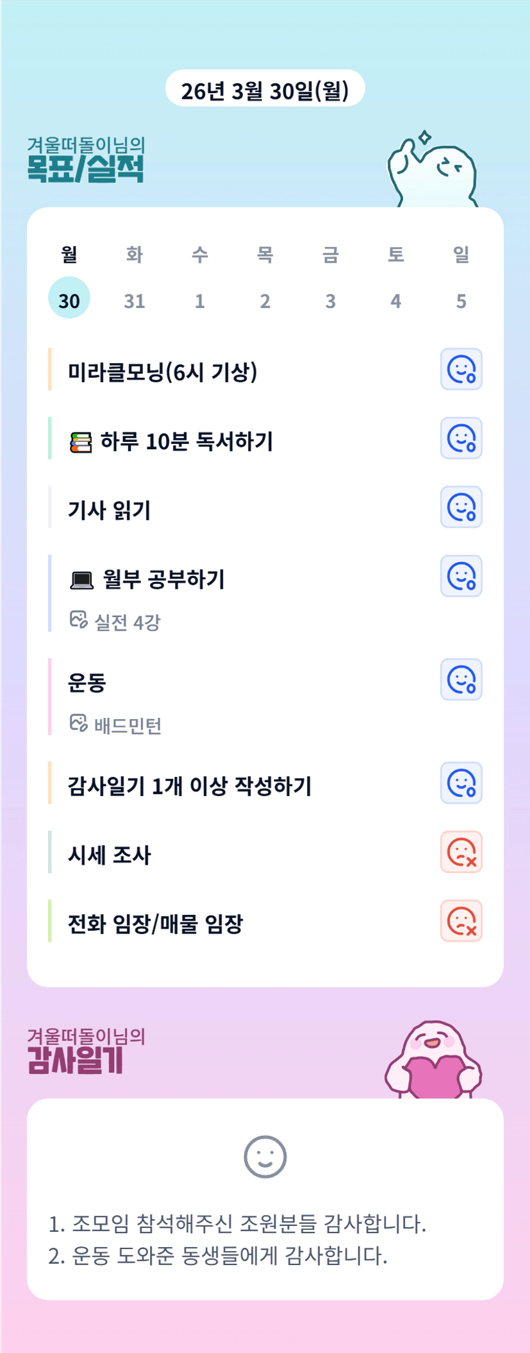Click memo icon beside 배드민턴

[78, 724]
